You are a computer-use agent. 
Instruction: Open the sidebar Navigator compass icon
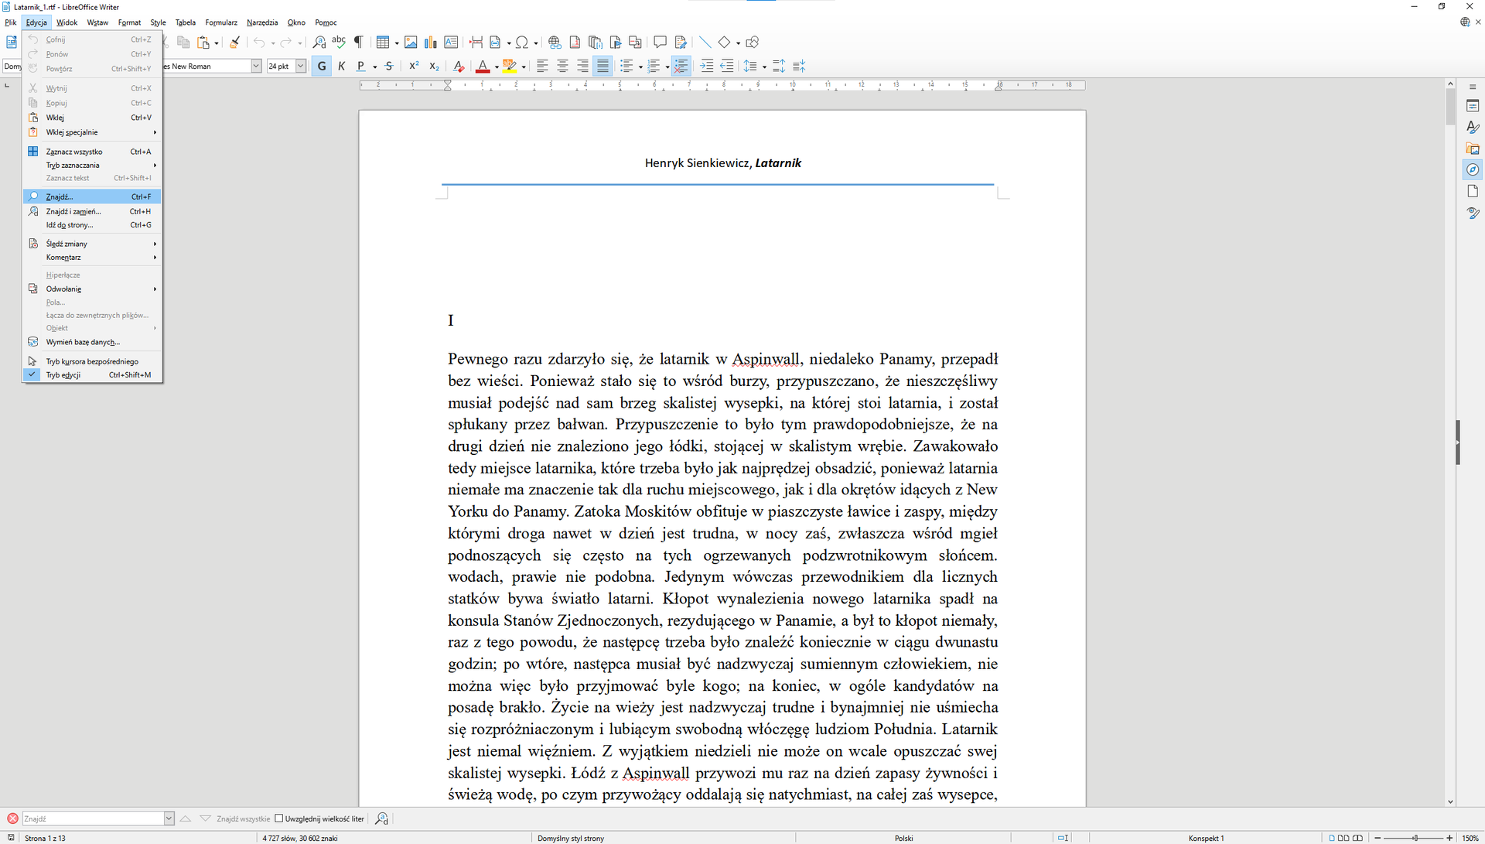(x=1473, y=169)
